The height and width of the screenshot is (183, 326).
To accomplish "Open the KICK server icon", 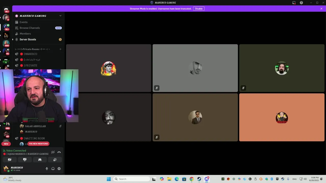I will [6, 60].
